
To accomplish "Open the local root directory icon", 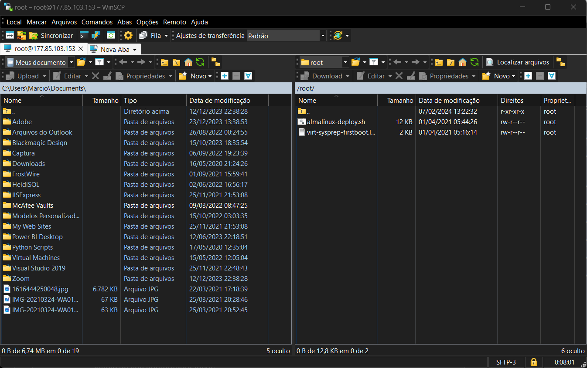I will 176,62.
